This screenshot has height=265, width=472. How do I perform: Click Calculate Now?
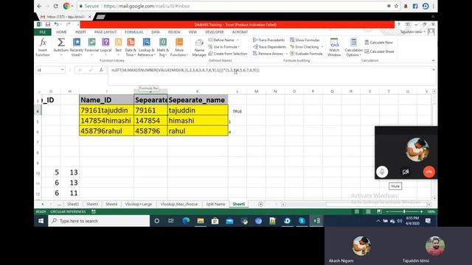coord(378,43)
